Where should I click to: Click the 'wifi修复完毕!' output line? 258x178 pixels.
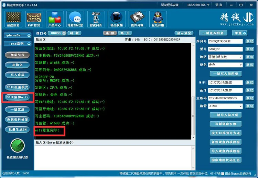click(x=47, y=130)
